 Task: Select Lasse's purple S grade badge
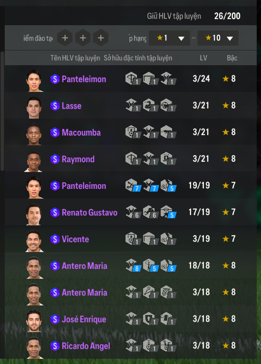click(x=55, y=106)
